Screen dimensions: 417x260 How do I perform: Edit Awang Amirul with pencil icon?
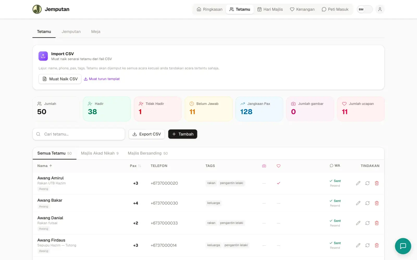(358, 183)
